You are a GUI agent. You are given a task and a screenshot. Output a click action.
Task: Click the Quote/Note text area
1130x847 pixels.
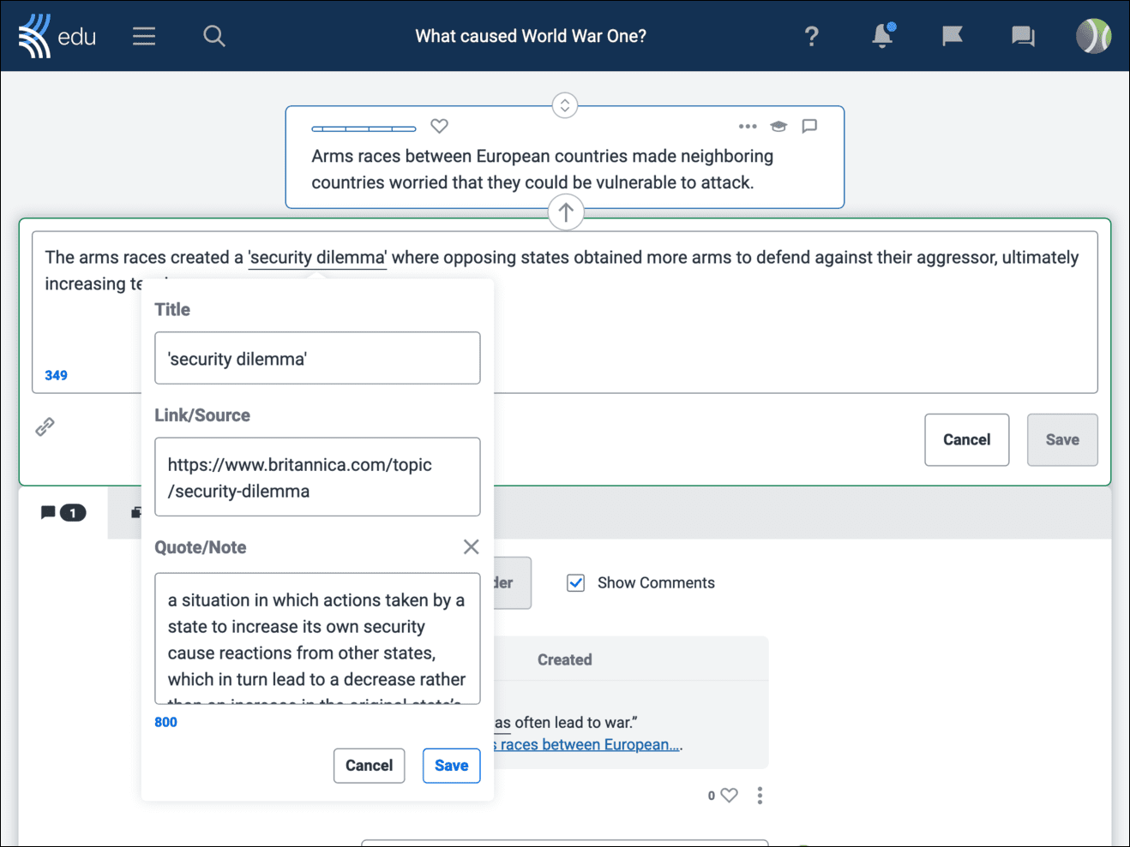(317, 639)
